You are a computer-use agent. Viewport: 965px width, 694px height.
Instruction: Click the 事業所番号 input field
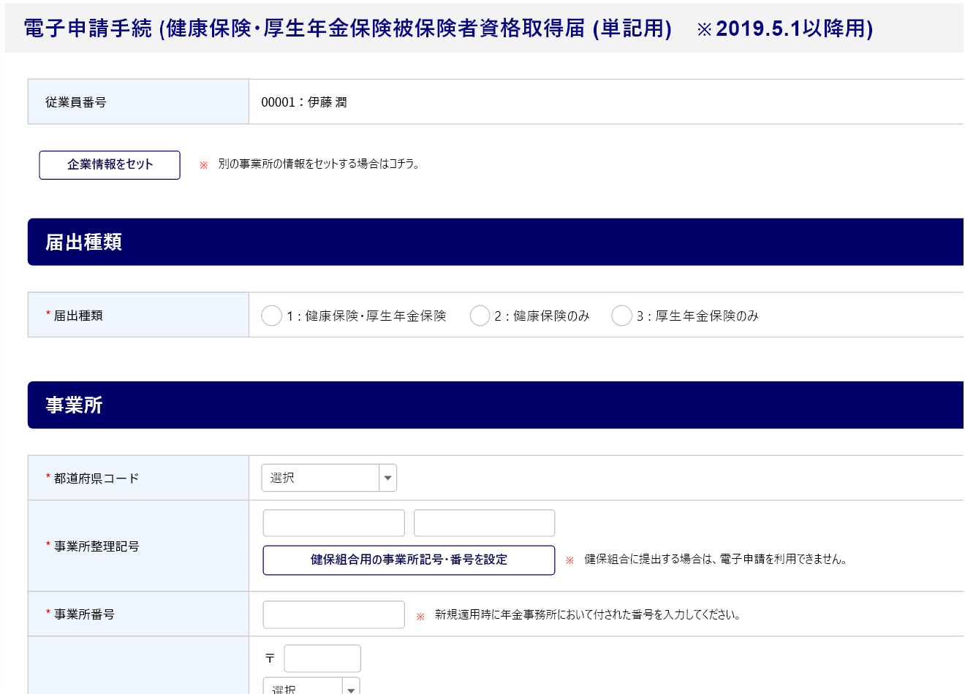tap(333, 614)
